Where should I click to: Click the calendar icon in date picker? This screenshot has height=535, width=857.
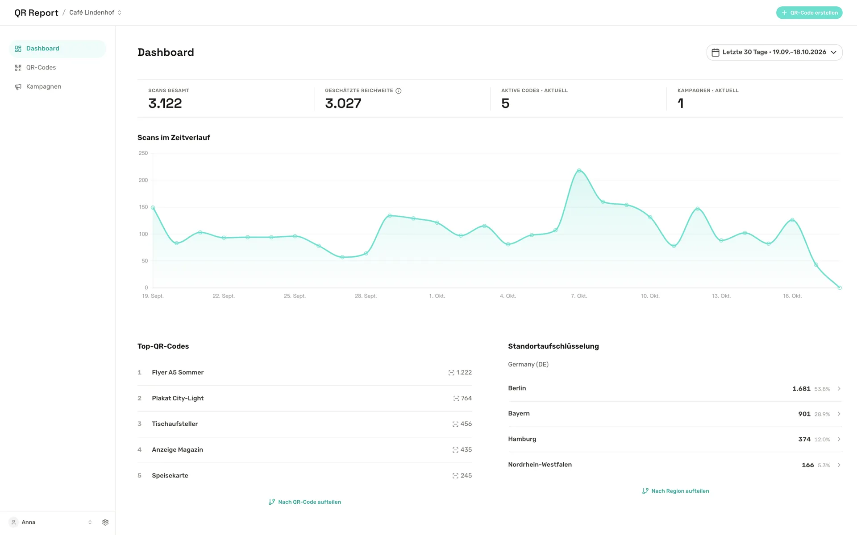tap(715, 52)
